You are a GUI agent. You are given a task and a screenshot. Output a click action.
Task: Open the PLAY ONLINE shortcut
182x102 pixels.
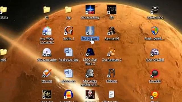click(155, 52)
